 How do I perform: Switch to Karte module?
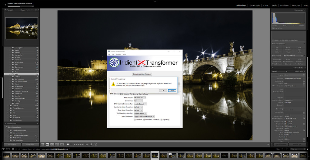[x=266, y=5]
